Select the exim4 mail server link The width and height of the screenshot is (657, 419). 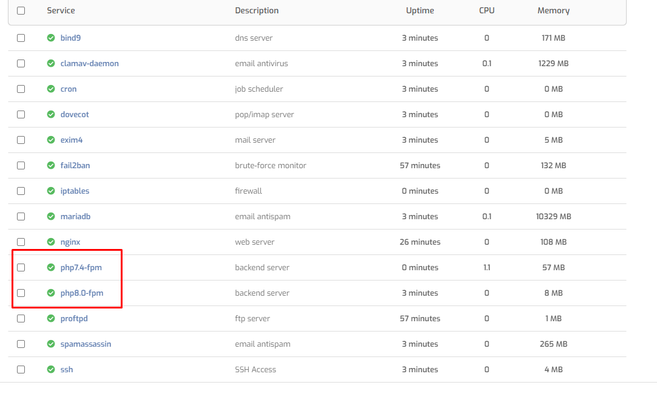point(71,140)
